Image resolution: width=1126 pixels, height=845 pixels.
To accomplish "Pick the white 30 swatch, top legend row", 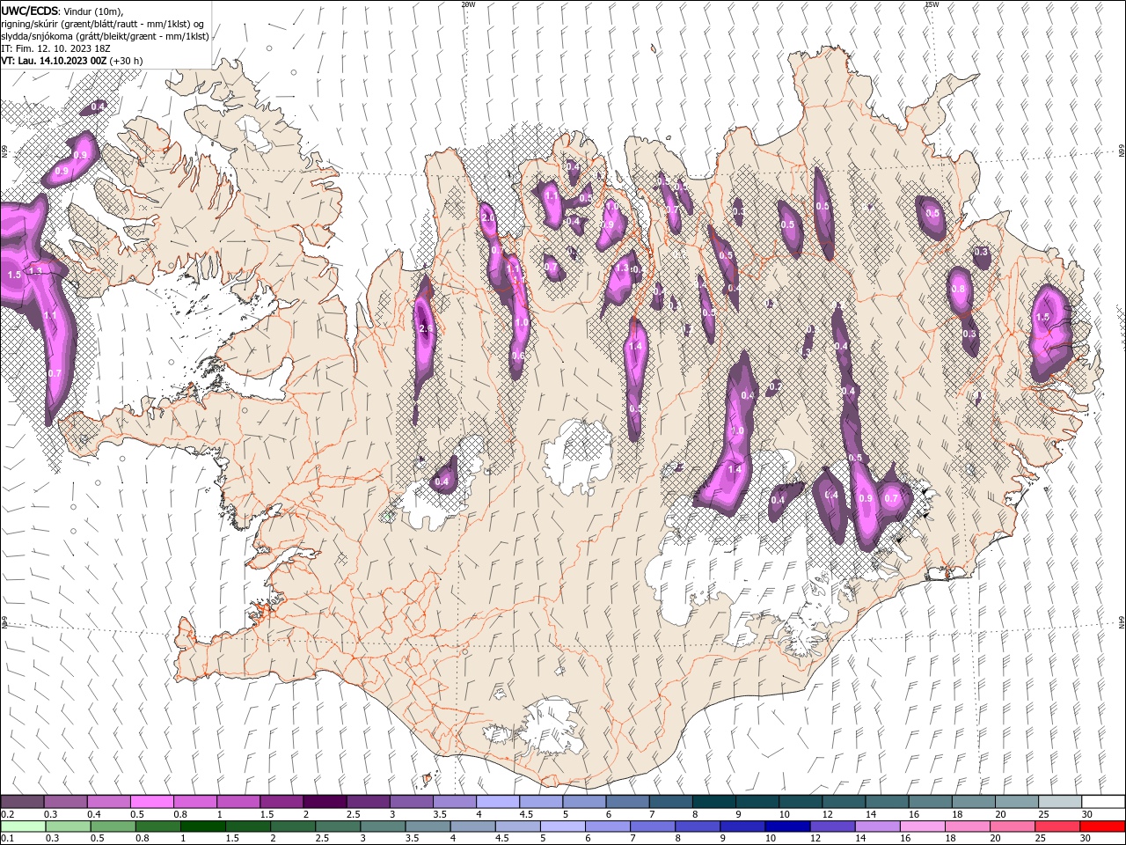I will click(x=1102, y=802).
